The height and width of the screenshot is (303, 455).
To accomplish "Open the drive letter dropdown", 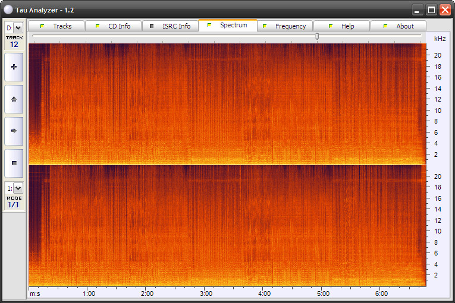I will [18, 27].
